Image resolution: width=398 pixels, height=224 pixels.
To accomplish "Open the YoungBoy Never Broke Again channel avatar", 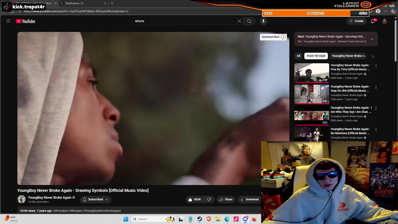I will [x=21, y=199].
